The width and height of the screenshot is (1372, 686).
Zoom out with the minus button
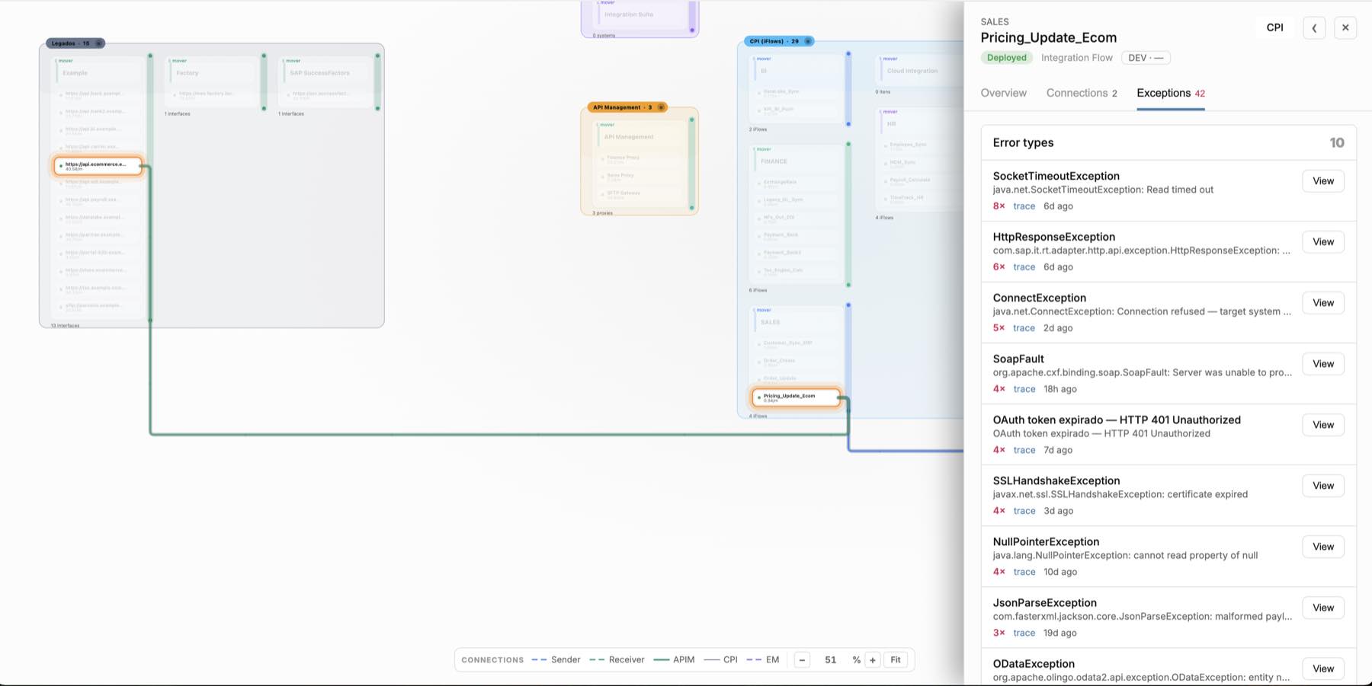[x=802, y=660]
